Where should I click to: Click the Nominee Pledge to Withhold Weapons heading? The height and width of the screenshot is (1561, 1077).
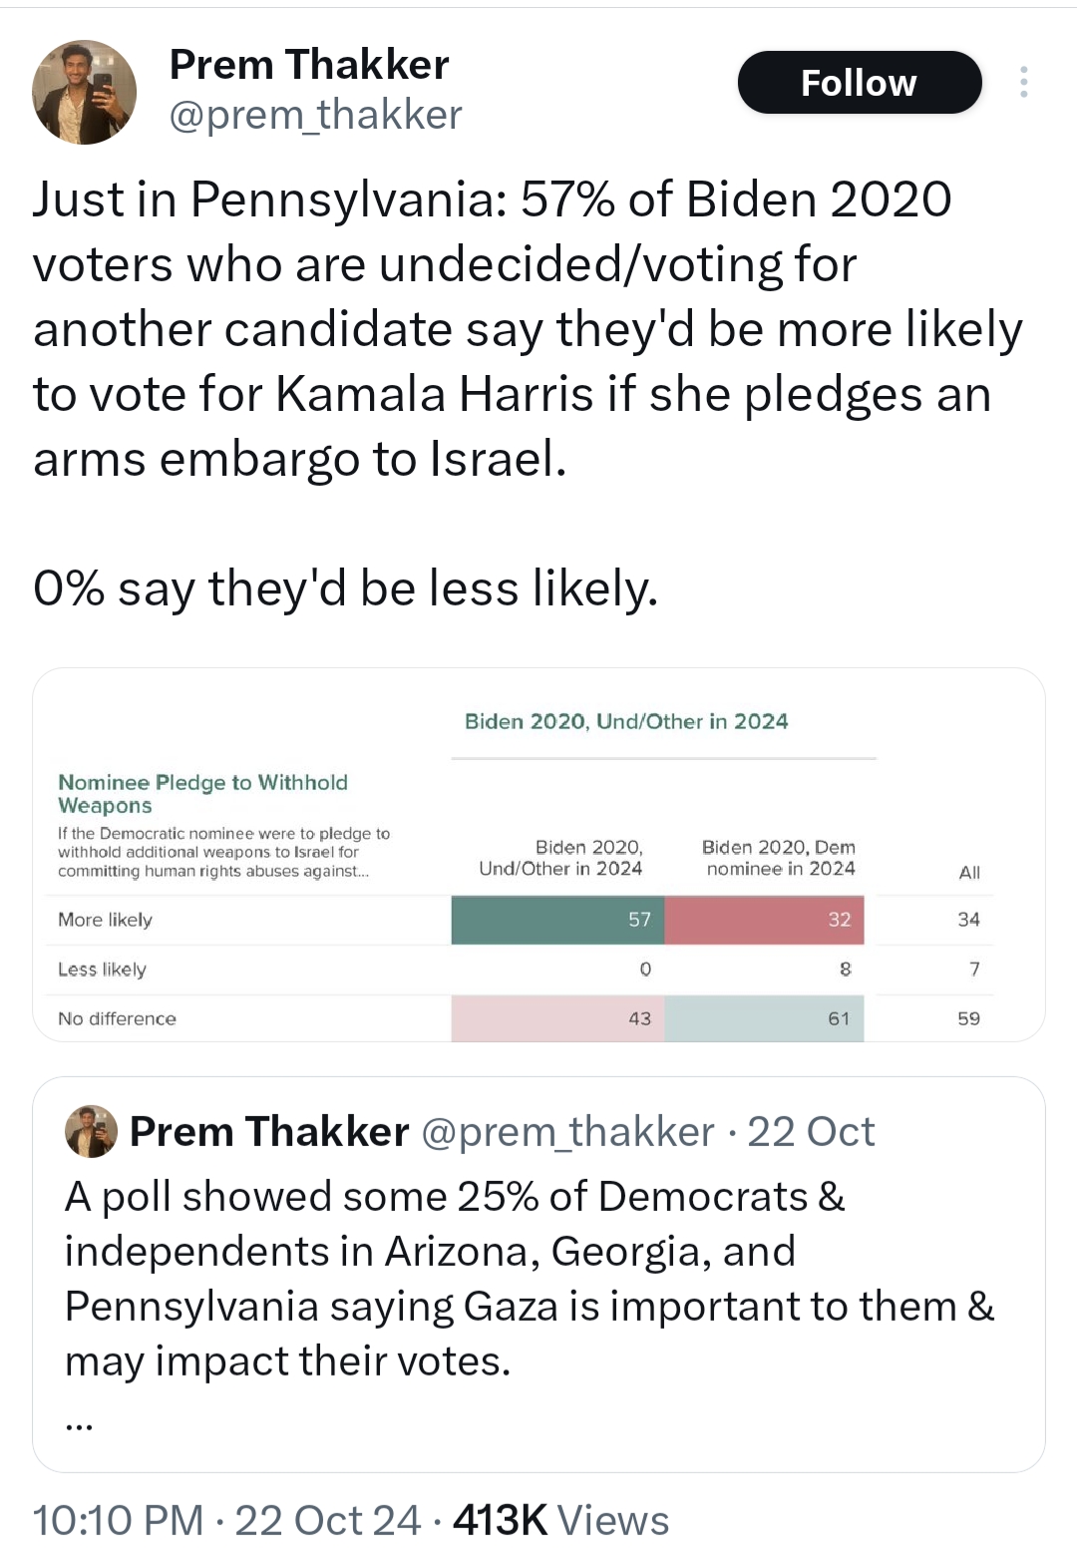point(202,794)
